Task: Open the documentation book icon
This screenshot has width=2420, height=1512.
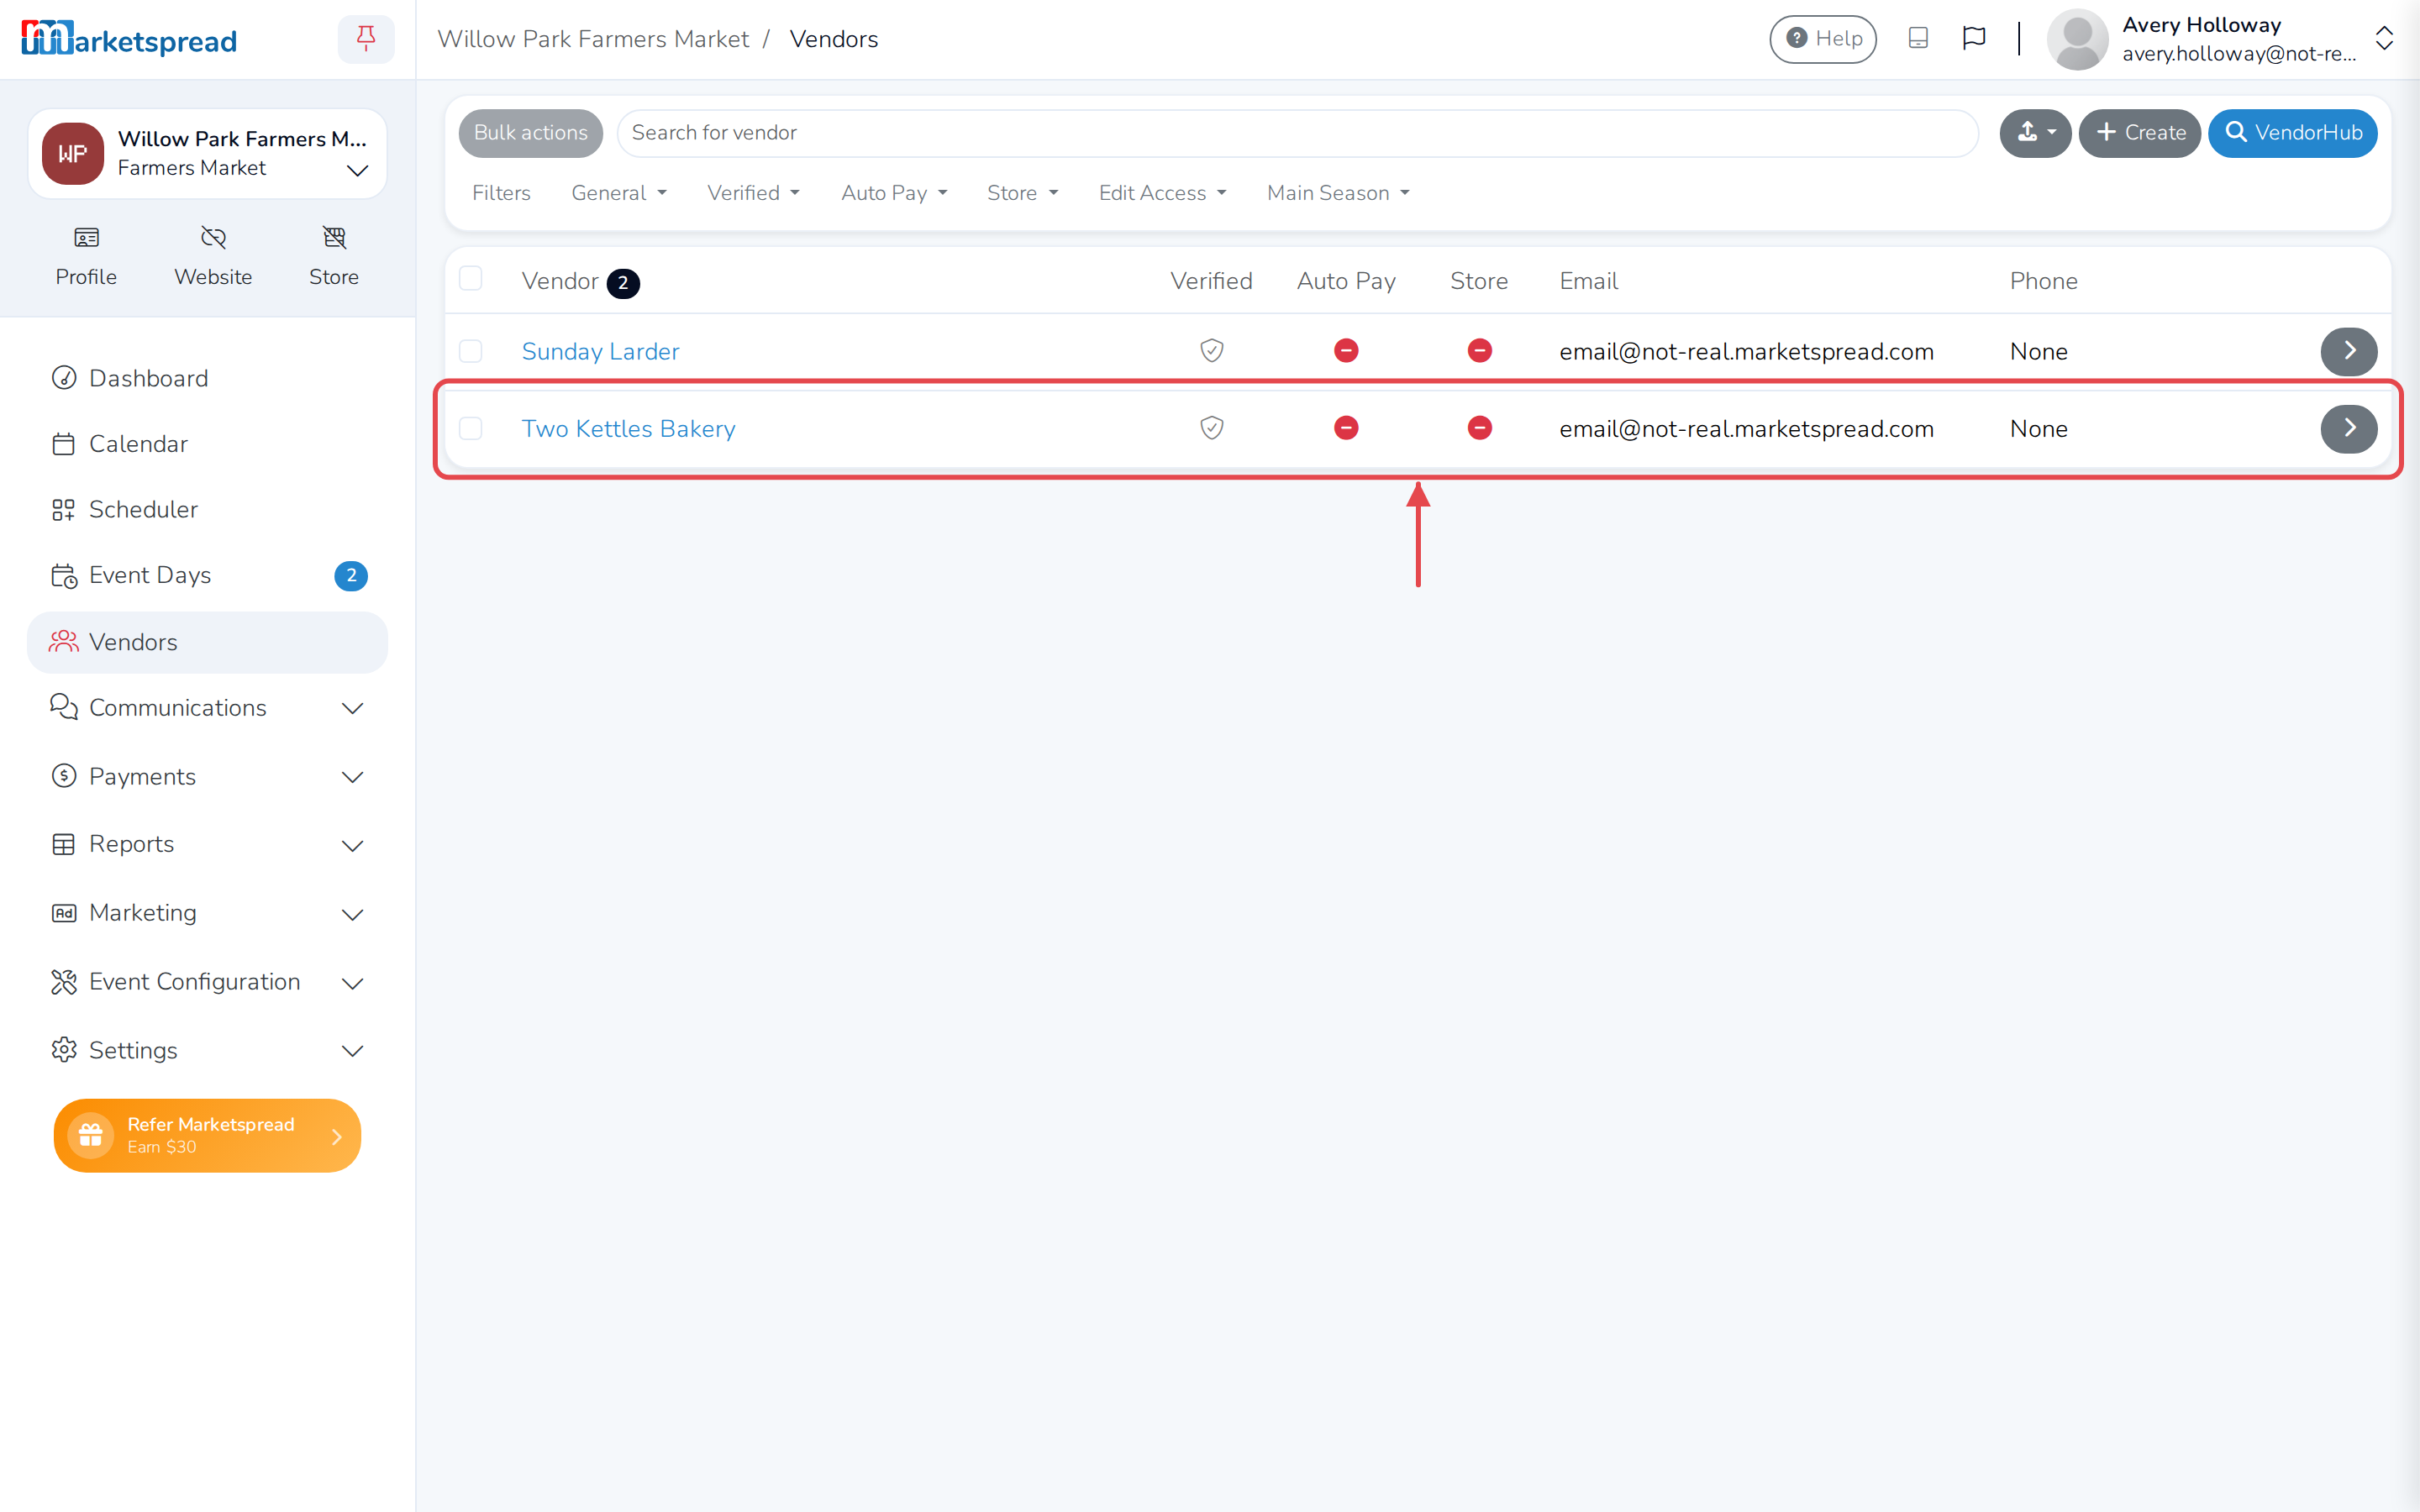Action: point(1917,39)
